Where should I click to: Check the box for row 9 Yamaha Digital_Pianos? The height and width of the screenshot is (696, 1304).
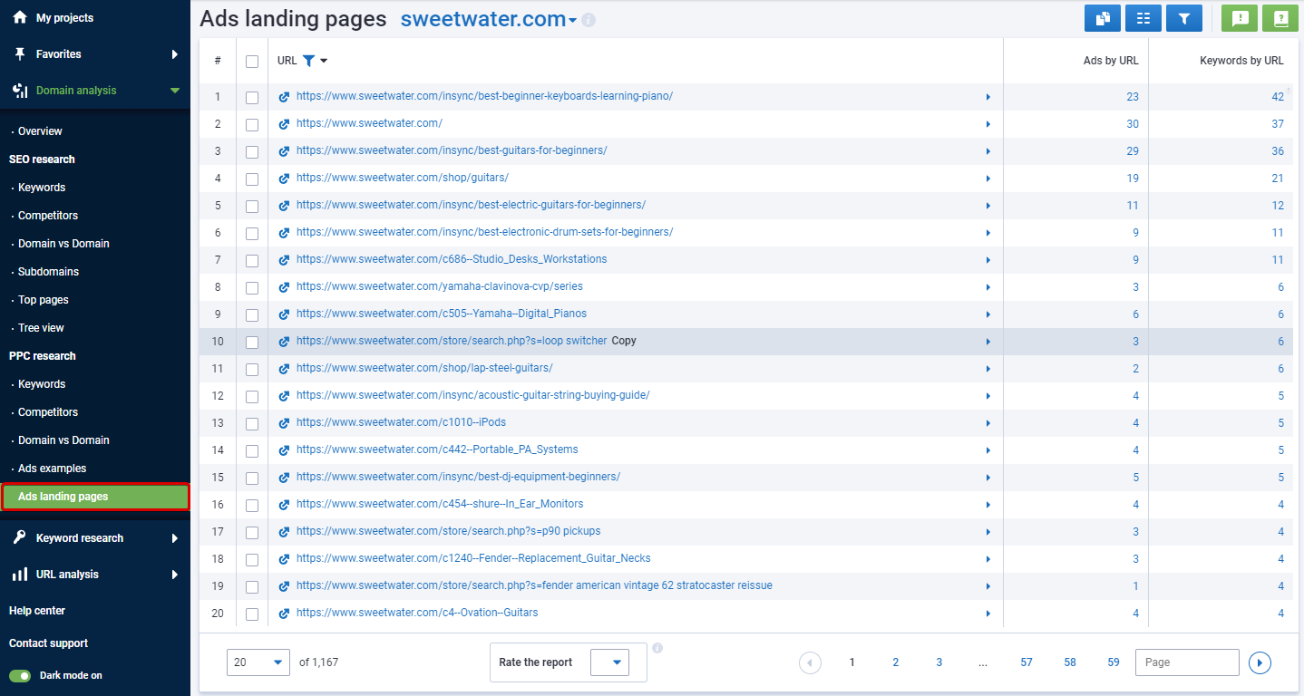pos(252,315)
